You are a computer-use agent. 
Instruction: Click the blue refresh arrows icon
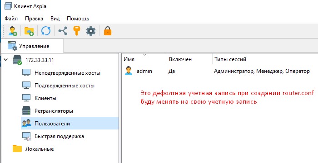(45, 31)
